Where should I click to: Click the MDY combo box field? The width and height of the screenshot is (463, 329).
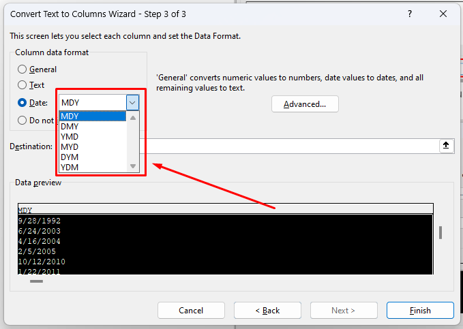coord(93,103)
